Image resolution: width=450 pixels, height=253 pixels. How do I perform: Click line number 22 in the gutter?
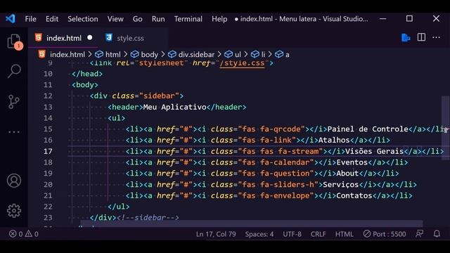48,207
